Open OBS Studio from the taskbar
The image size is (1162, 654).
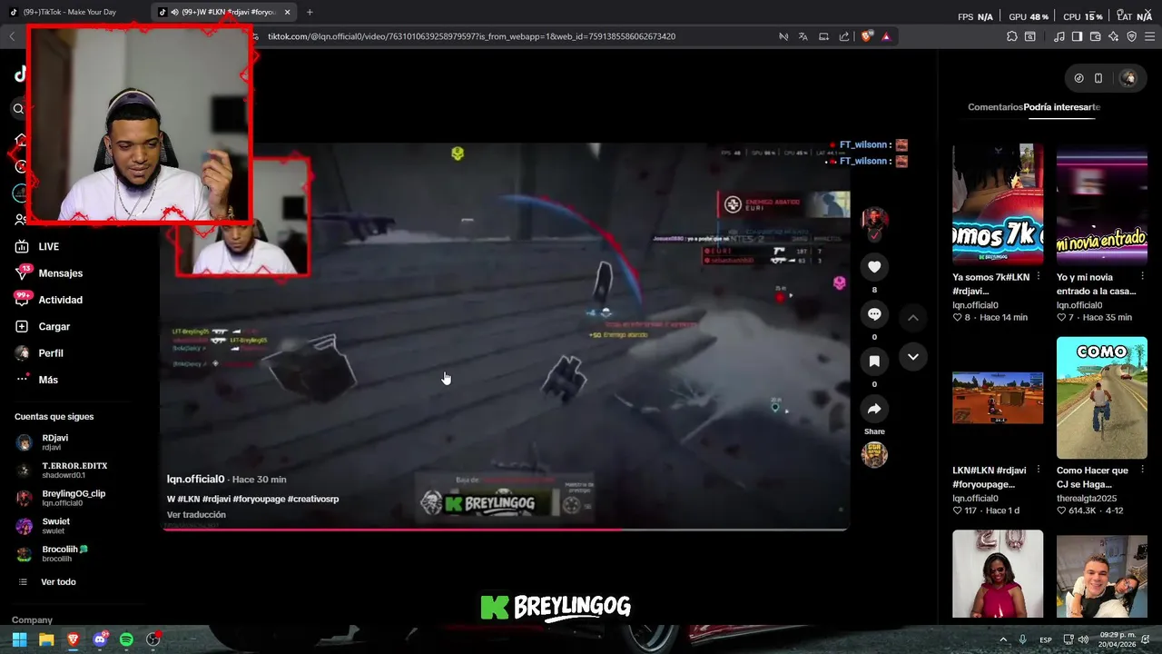pos(153,639)
